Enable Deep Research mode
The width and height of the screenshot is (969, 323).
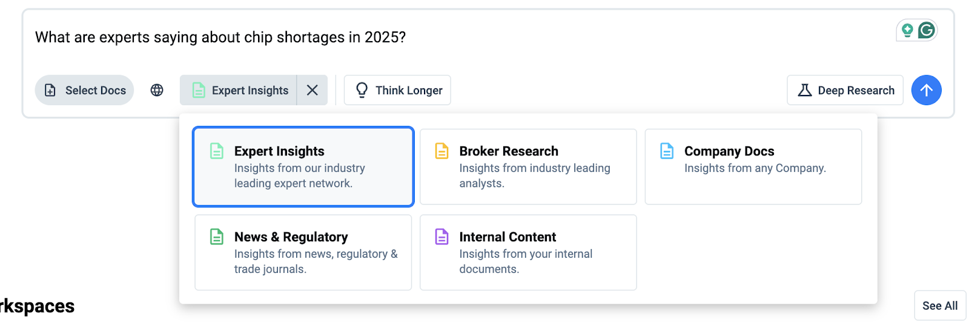(x=845, y=90)
